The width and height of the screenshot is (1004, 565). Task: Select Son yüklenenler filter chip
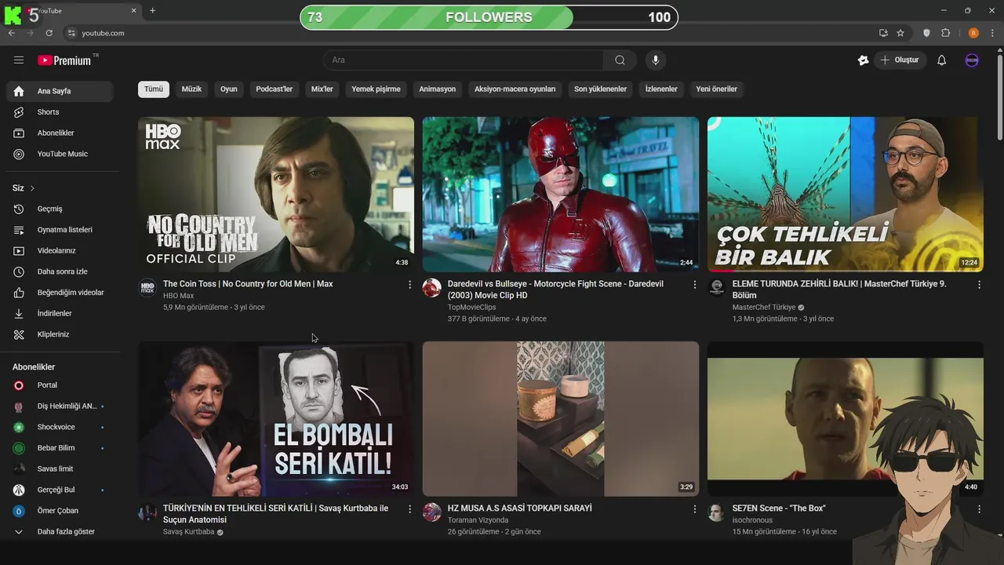pos(600,89)
